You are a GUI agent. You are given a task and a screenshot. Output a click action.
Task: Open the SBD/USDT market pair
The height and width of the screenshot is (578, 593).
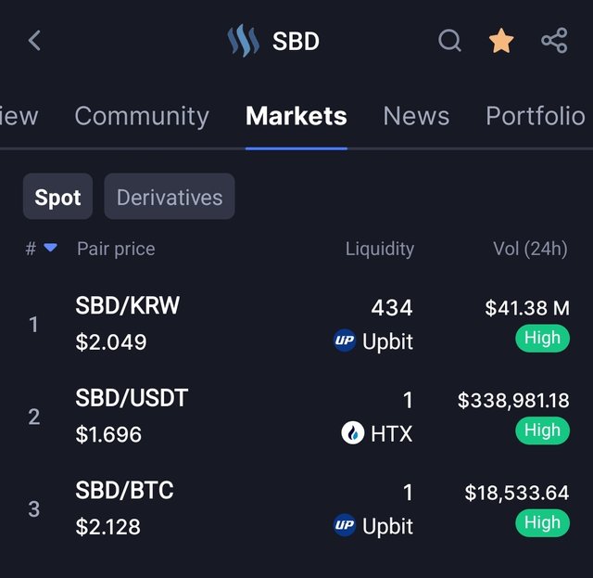pos(296,417)
